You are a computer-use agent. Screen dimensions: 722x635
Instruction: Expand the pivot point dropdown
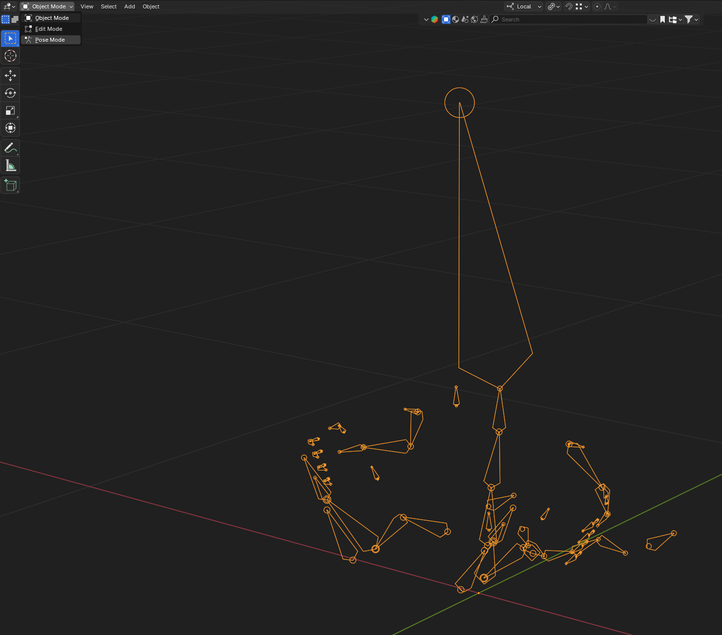(x=553, y=6)
